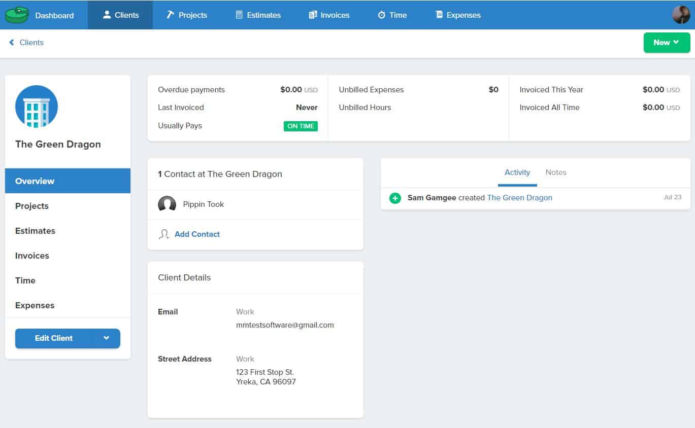Image resolution: width=695 pixels, height=428 pixels.
Task: Open Time in top navigation
Action: (392, 15)
